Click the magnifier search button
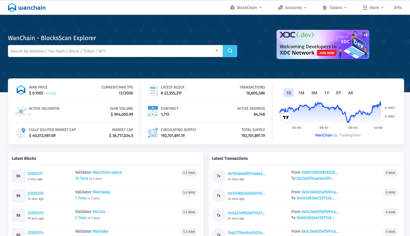410x236 pixels. coord(230,51)
